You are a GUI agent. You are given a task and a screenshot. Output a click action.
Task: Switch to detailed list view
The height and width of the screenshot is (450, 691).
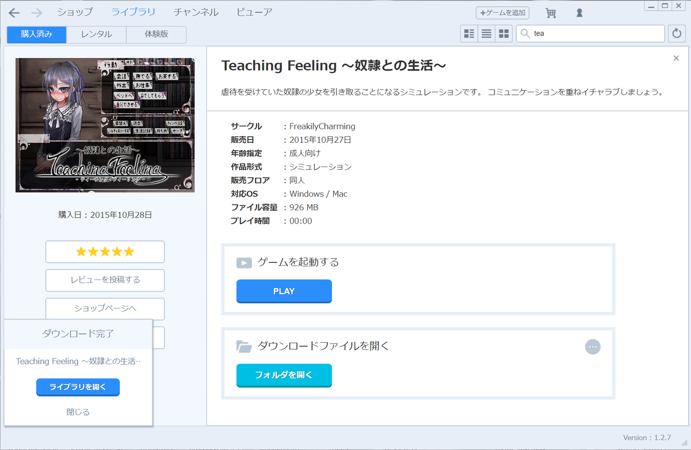tap(469, 33)
